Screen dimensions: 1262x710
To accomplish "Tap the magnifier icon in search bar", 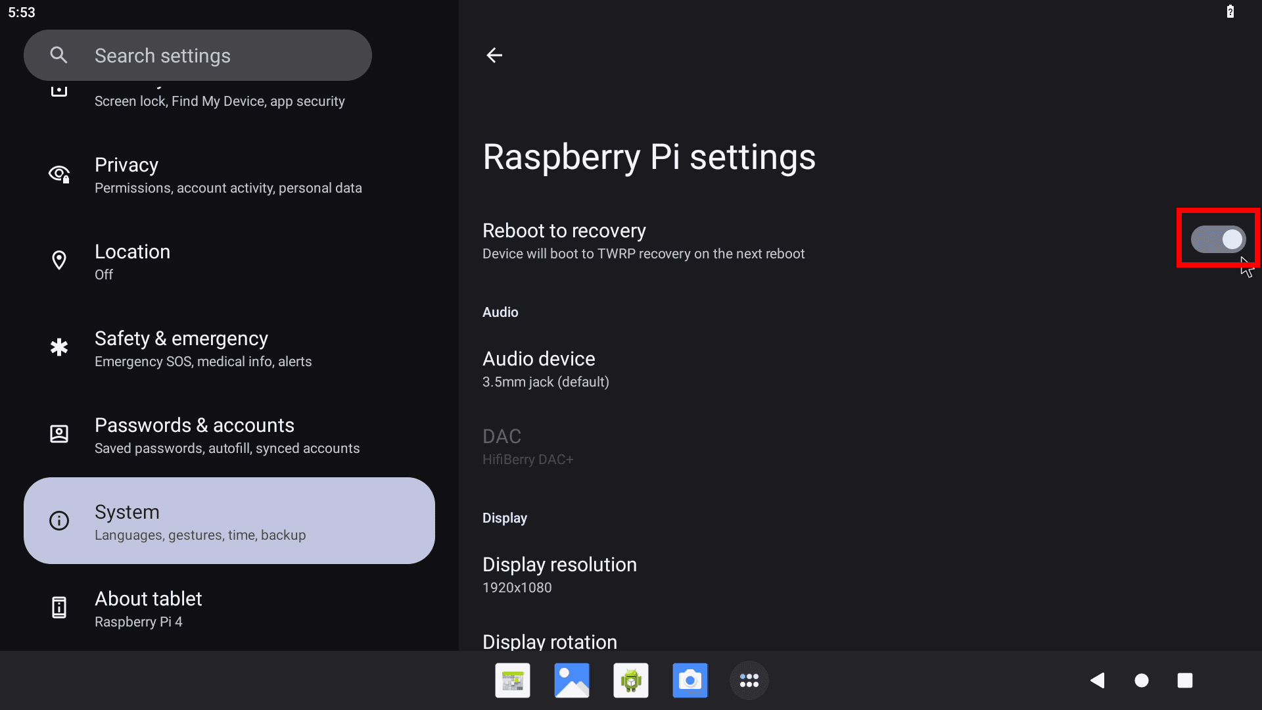I will click(59, 55).
